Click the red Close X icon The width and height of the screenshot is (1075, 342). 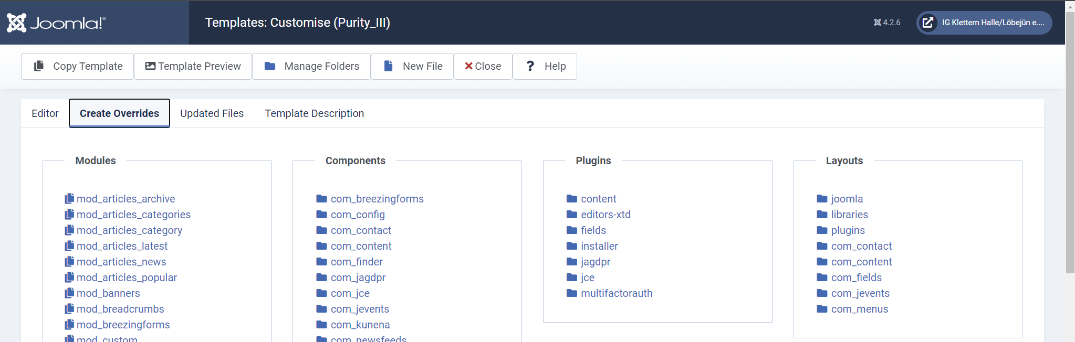(468, 66)
